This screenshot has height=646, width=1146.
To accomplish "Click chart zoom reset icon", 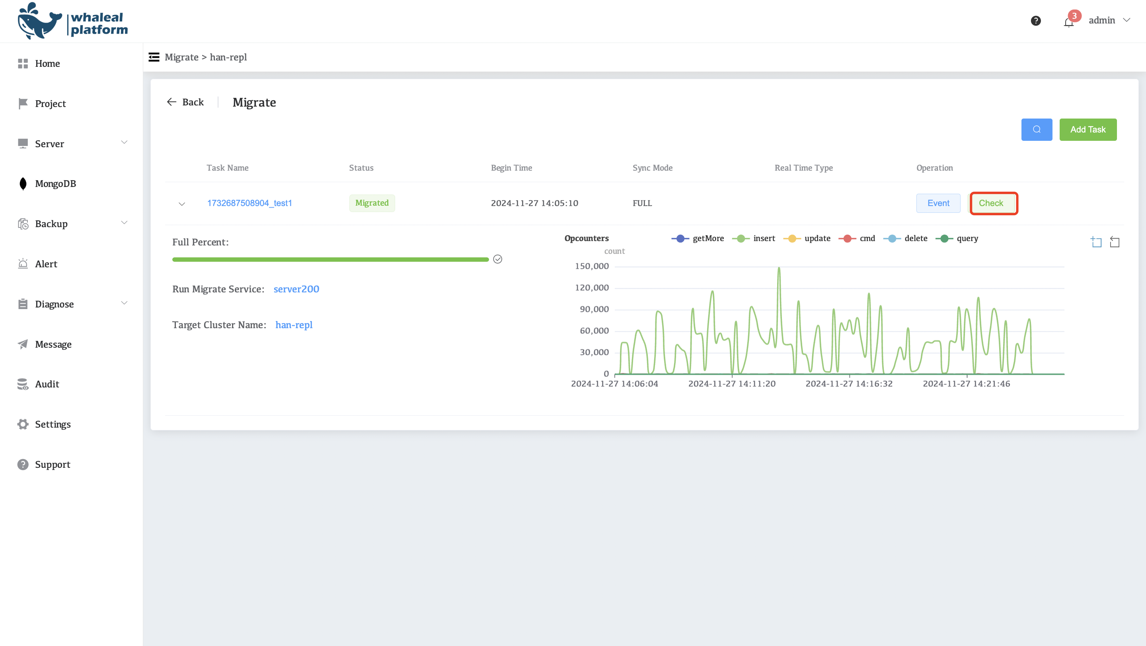I will 1115,242.
